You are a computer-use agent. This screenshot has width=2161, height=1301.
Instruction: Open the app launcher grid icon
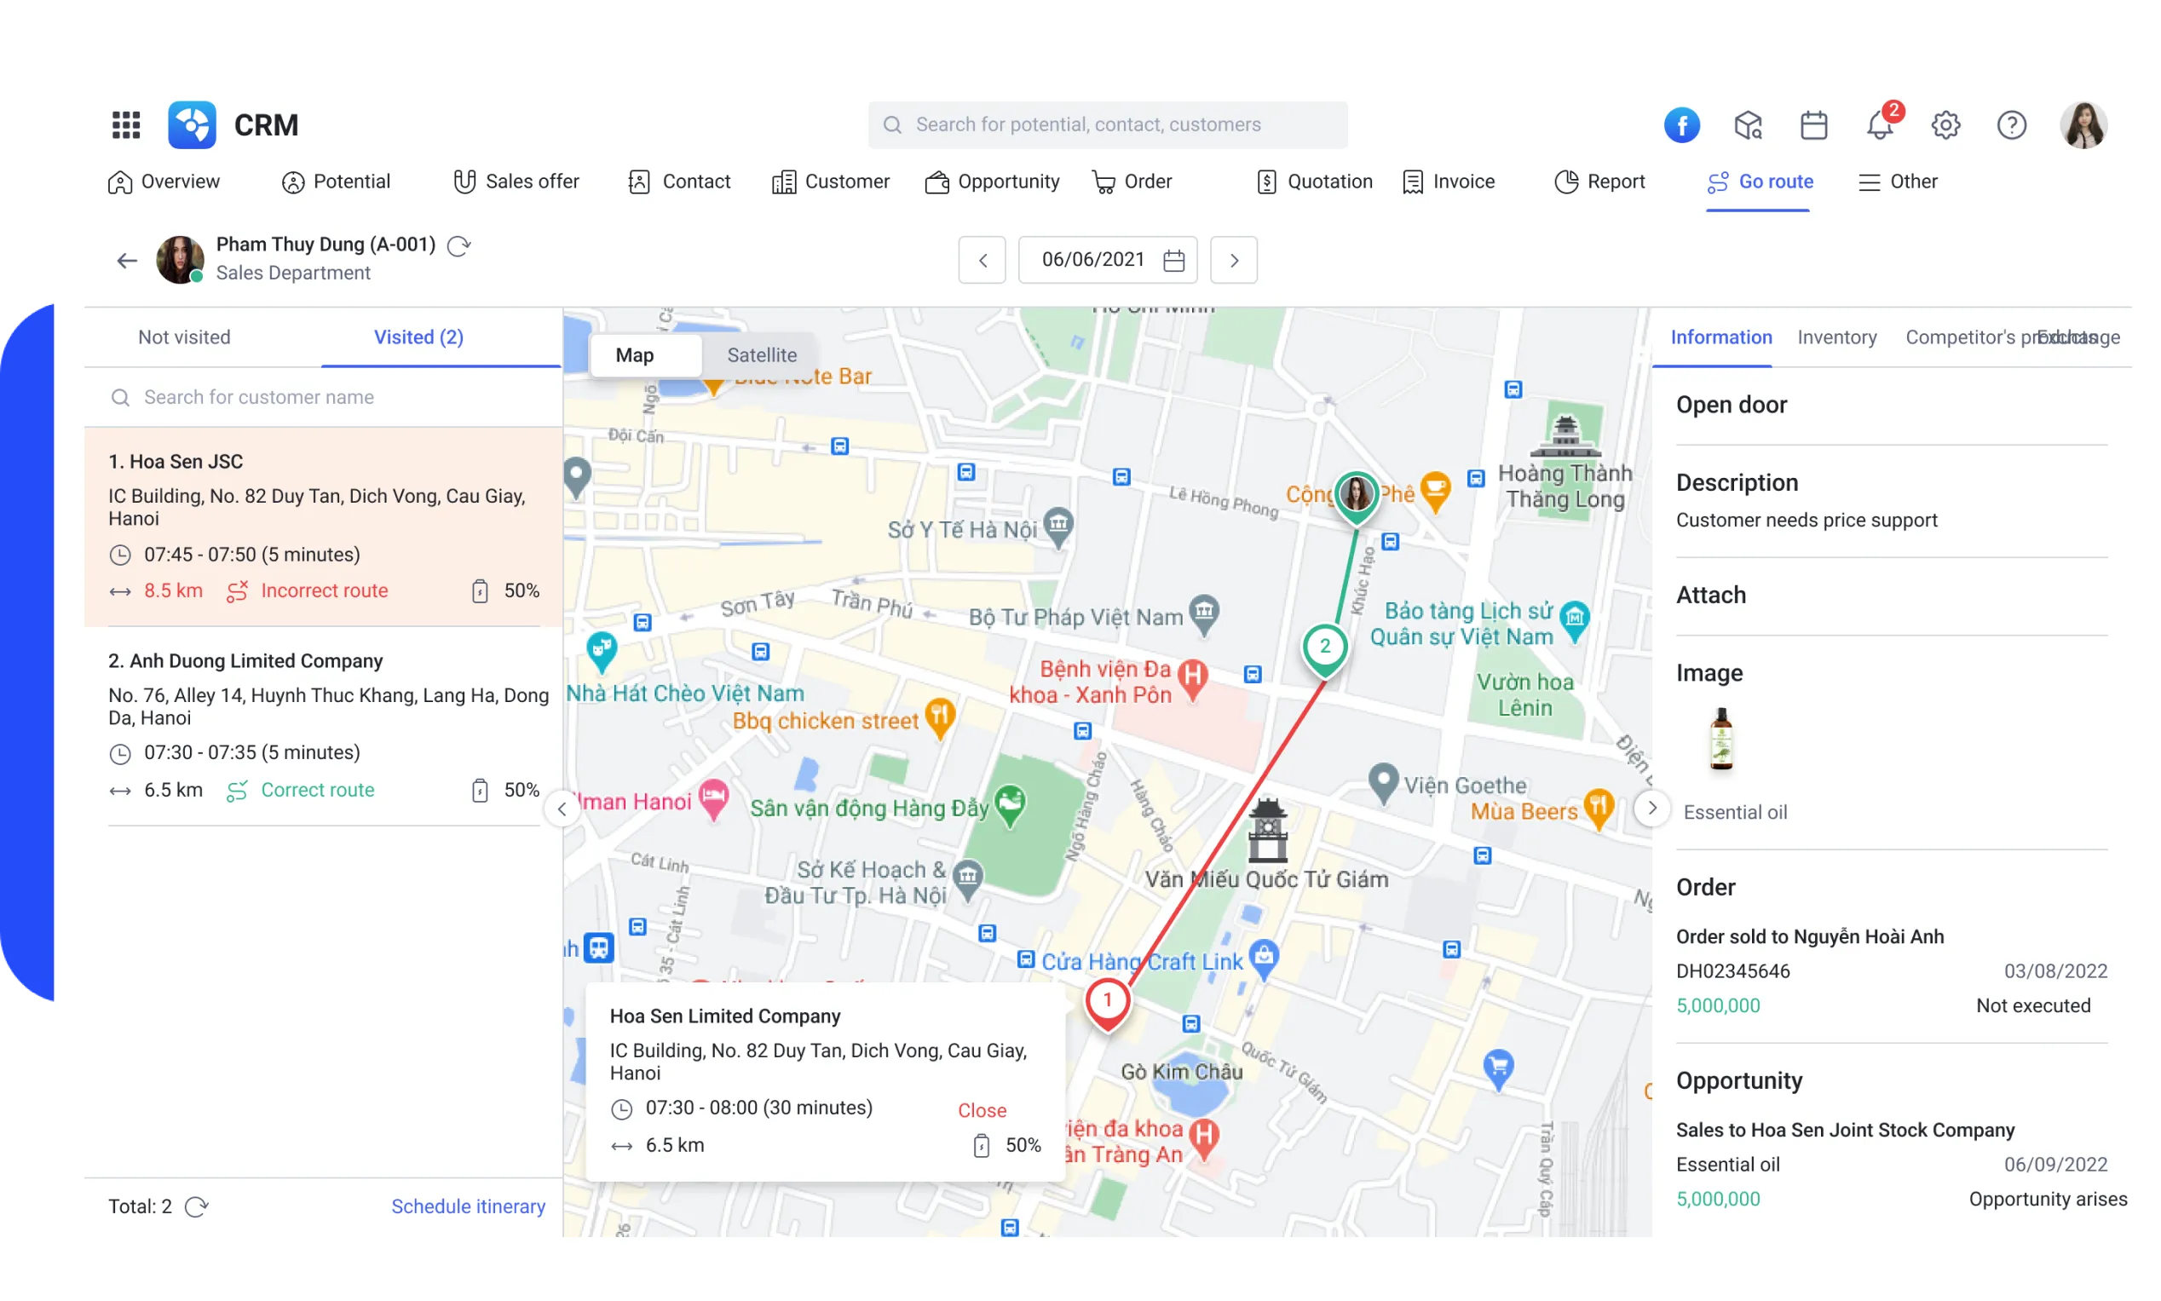[125, 124]
